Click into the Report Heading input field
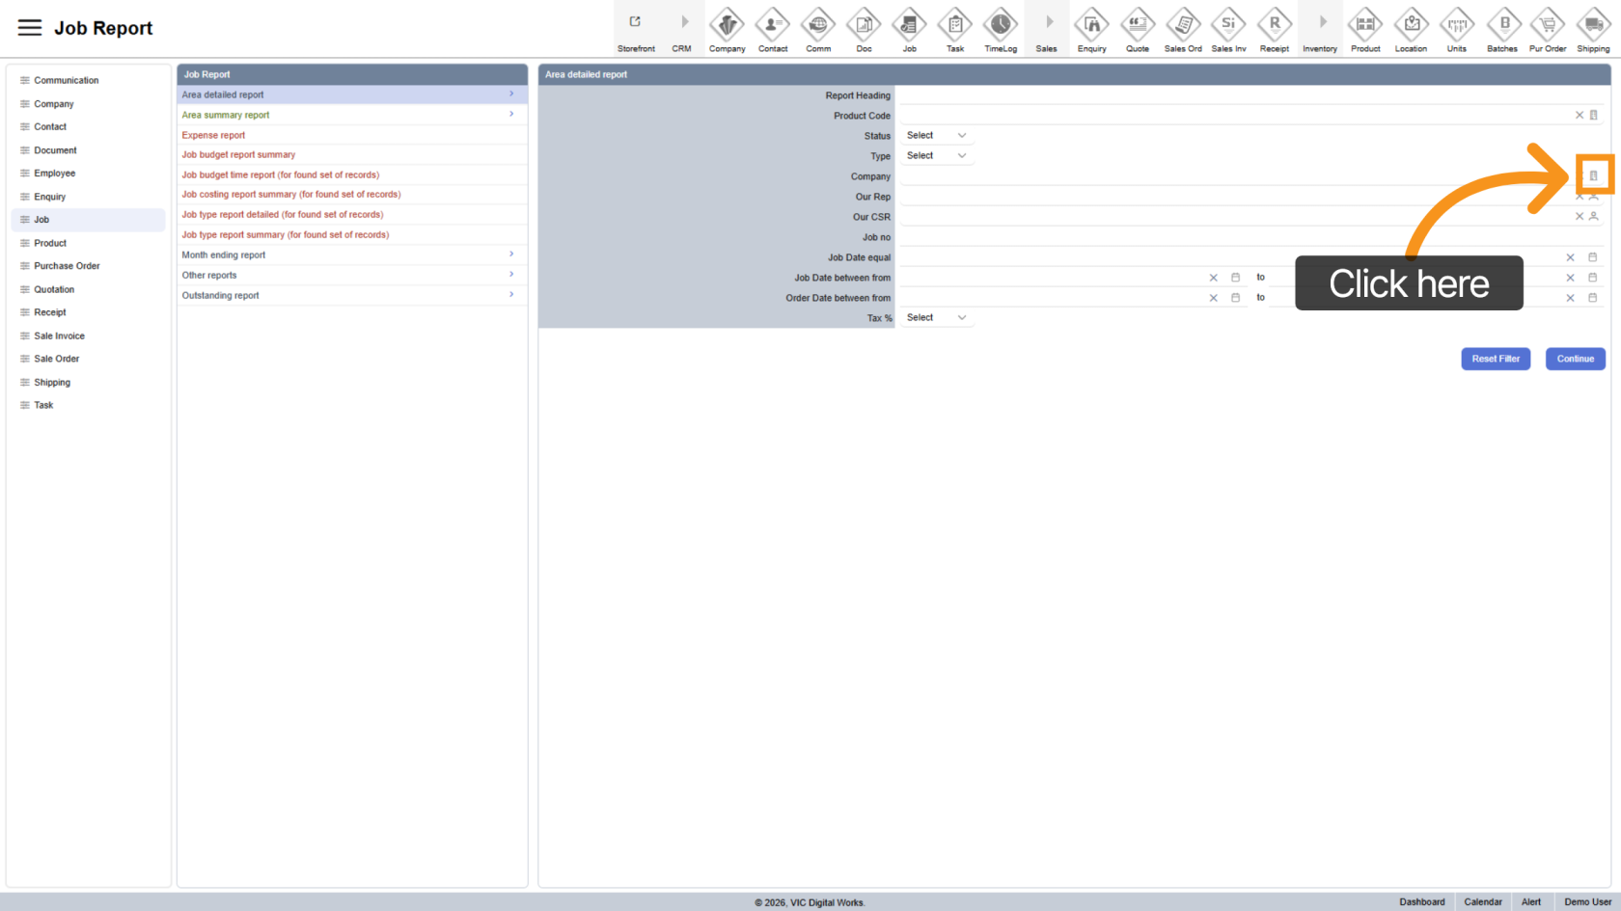This screenshot has width=1621, height=911. (1250, 95)
